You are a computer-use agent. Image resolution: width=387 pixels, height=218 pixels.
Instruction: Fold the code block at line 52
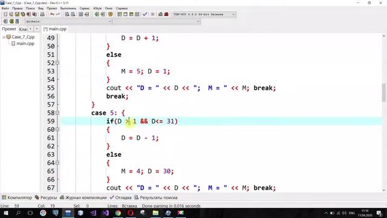click(x=57, y=63)
